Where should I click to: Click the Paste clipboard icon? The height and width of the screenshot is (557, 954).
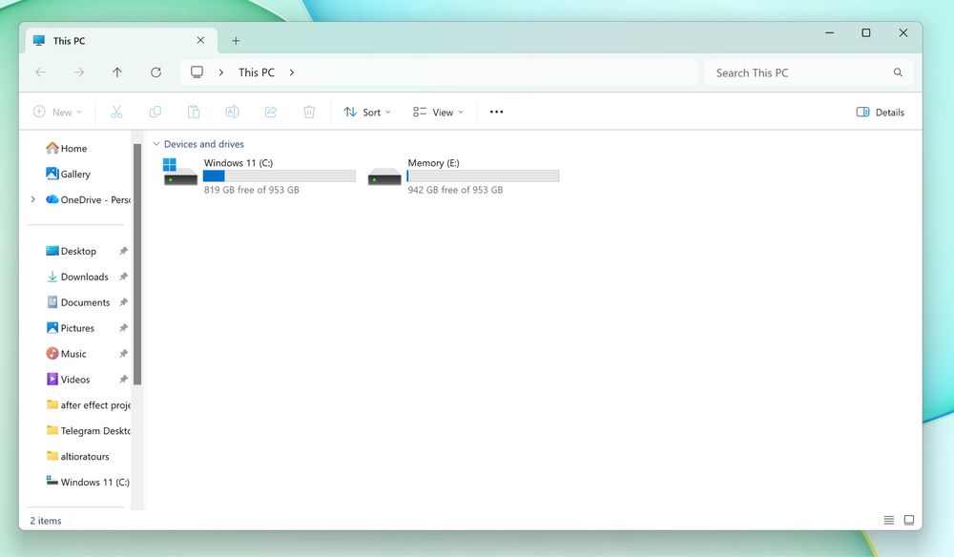point(194,112)
